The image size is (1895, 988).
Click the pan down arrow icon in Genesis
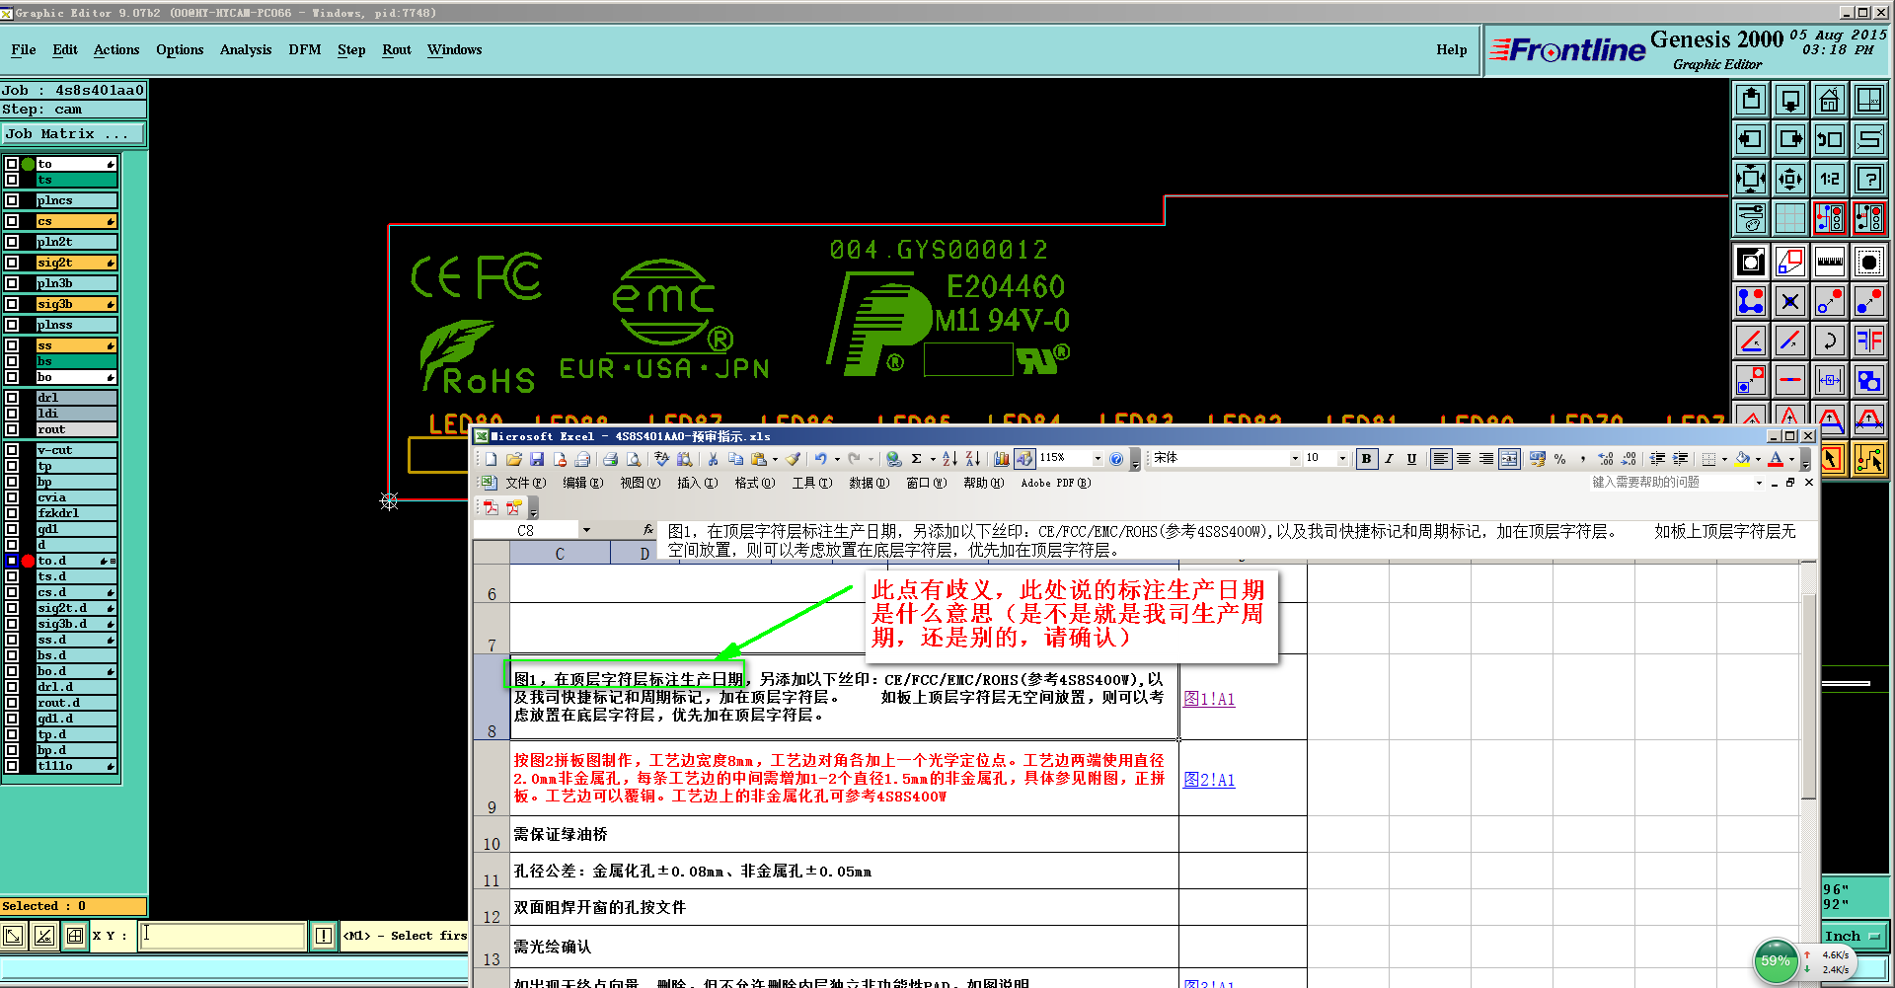coord(1790,100)
